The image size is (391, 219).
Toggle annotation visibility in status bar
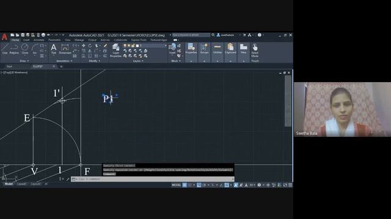pos(236,185)
